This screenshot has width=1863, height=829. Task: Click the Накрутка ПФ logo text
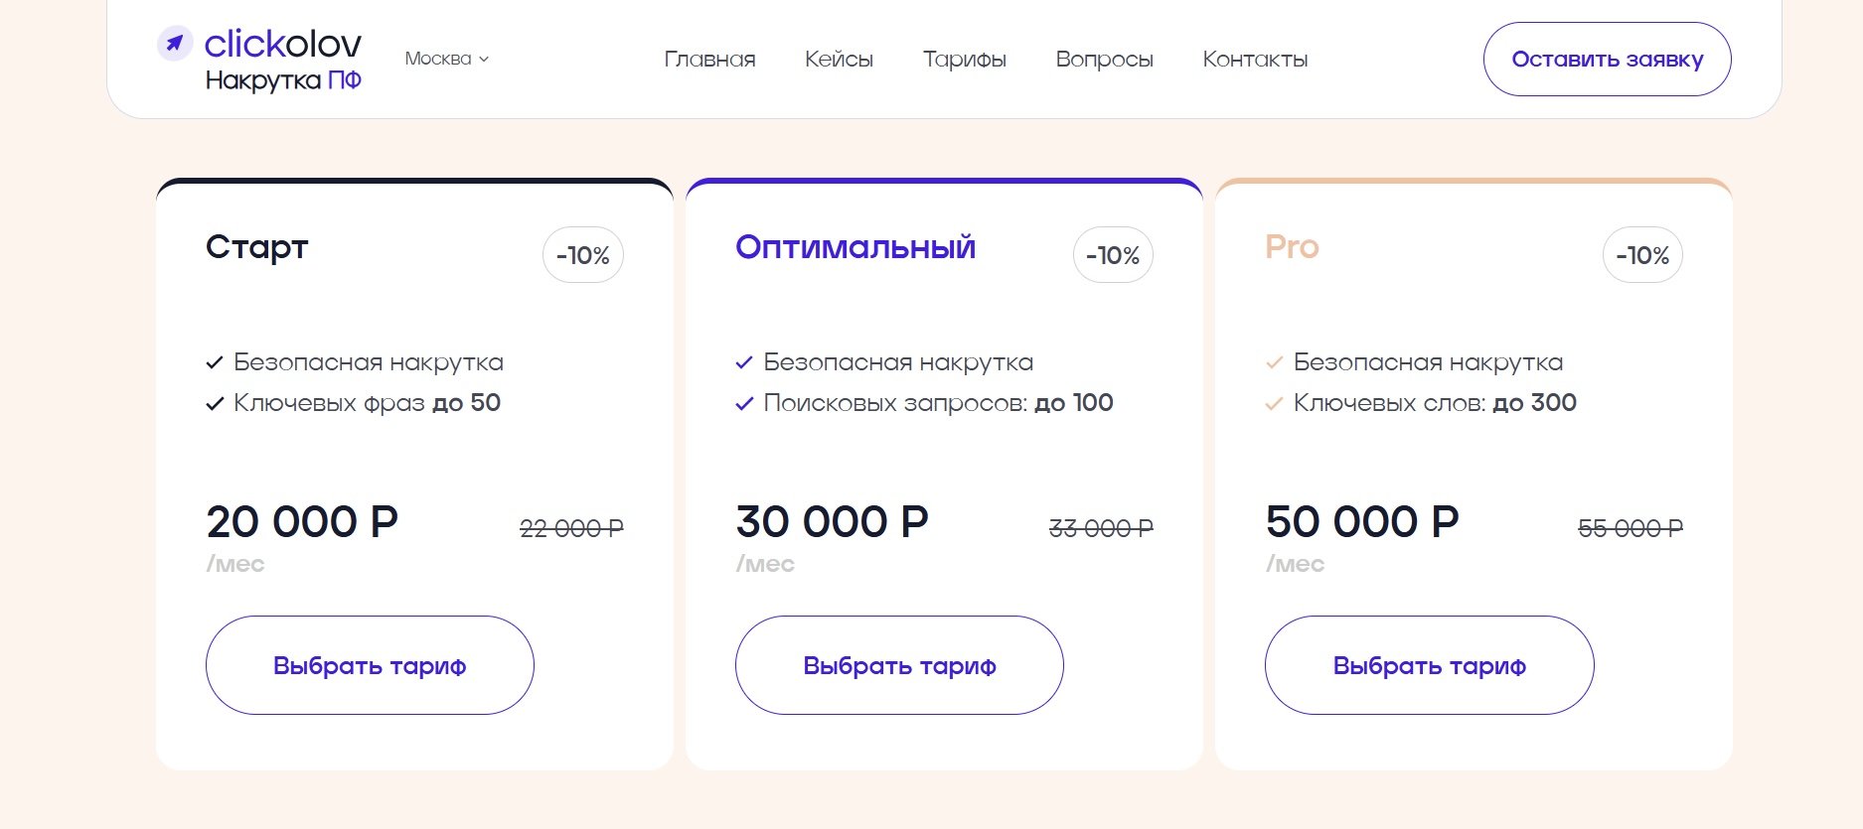point(283,80)
